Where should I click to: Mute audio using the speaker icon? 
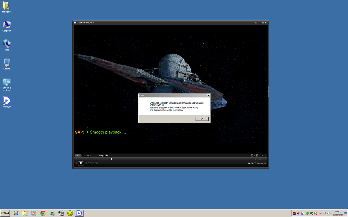point(255,159)
